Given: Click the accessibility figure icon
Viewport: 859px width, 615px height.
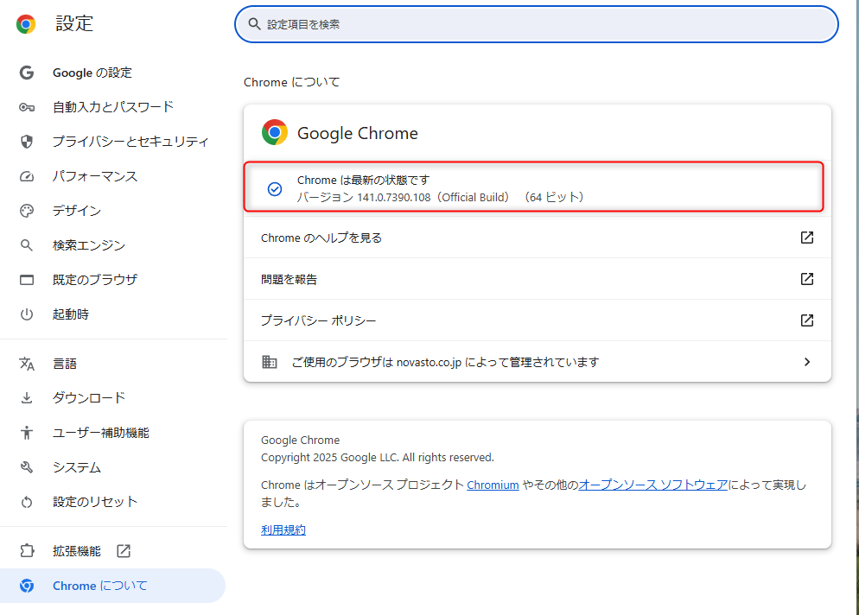Looking at the screenshot, I should coord(27,433).
